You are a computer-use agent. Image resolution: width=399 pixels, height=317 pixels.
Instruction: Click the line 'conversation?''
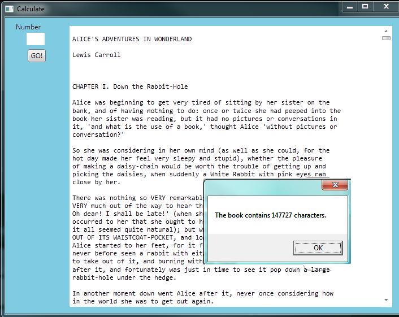(98, 134)
